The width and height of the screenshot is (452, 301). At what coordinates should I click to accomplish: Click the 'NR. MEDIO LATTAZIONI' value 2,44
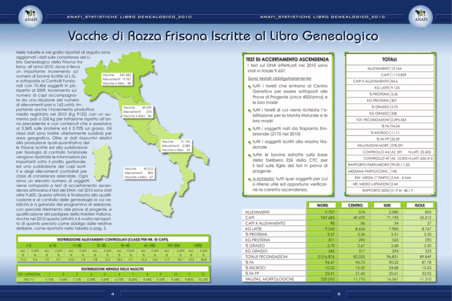tap(394, 184)
